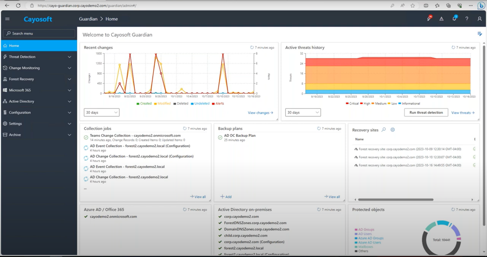Open View changes link in Recent changes panel
Viewport: 487px width, 257px height.
click(x=260, y=113)
